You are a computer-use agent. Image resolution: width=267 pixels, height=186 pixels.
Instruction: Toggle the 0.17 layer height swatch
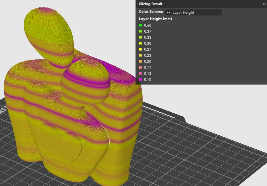coord(140,68)
